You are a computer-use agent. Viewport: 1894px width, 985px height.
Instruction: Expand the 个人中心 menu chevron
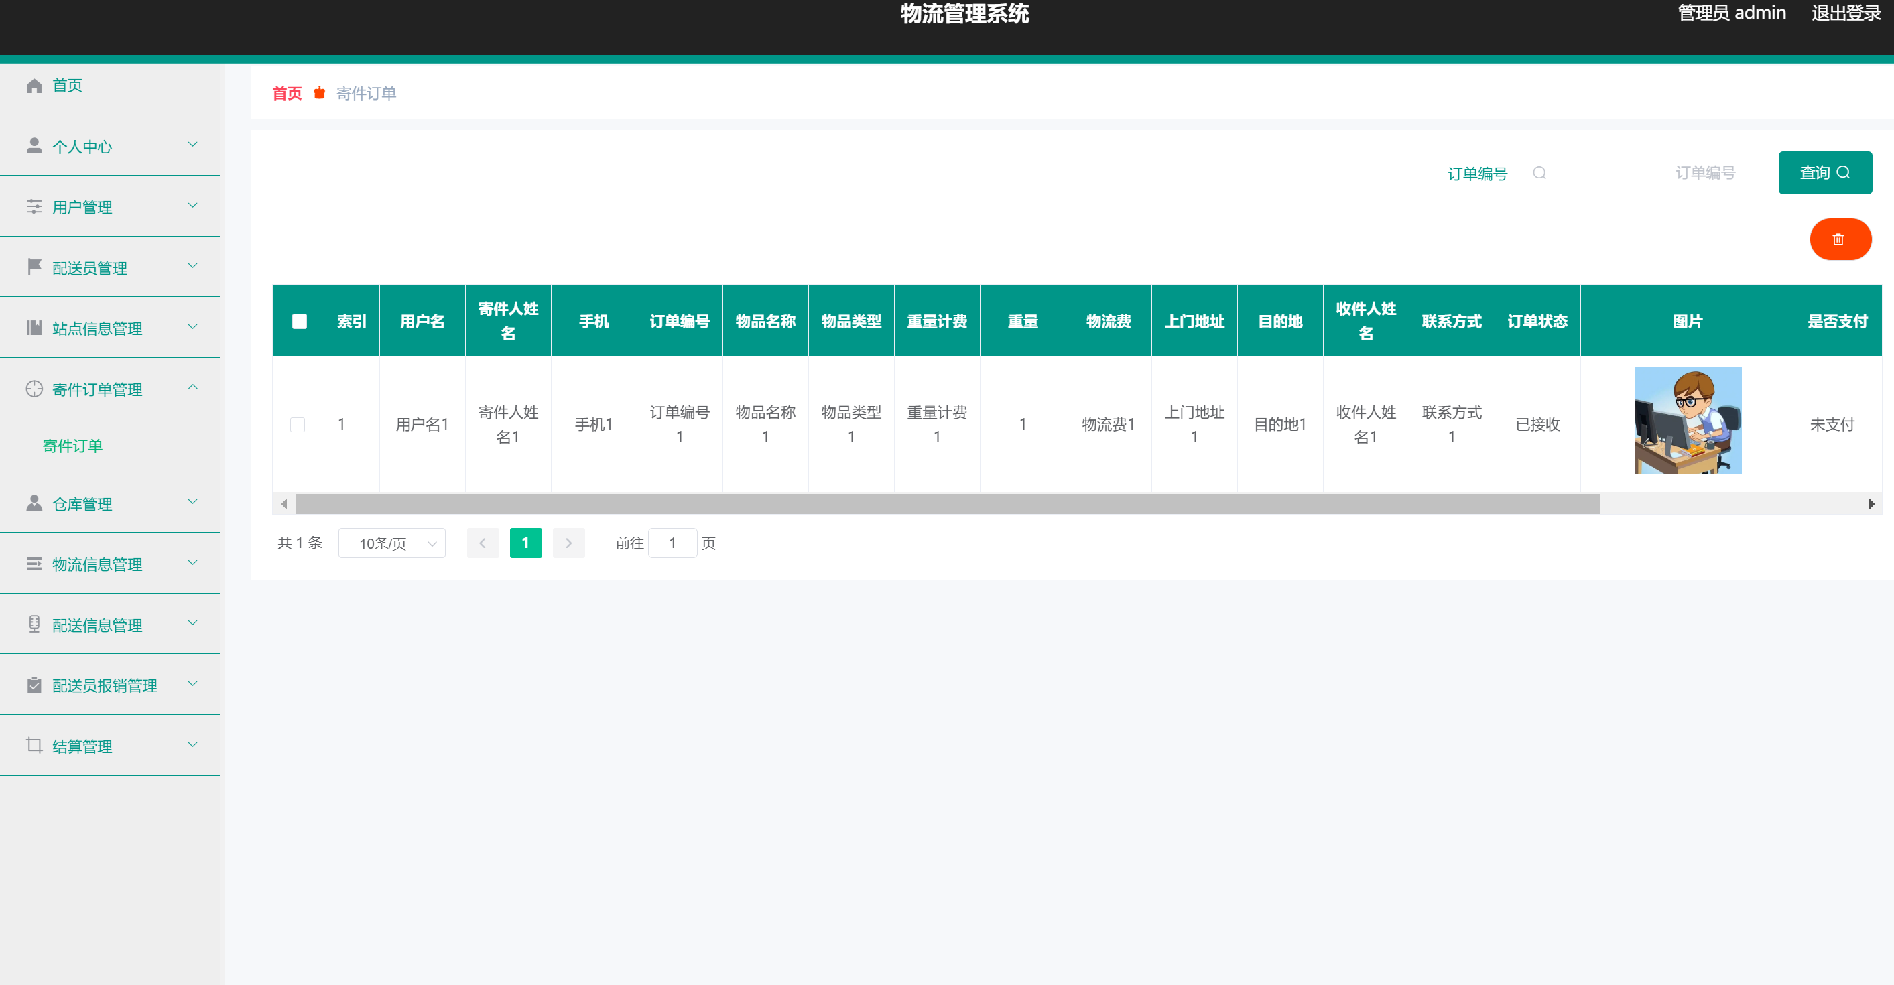point(192,145)
